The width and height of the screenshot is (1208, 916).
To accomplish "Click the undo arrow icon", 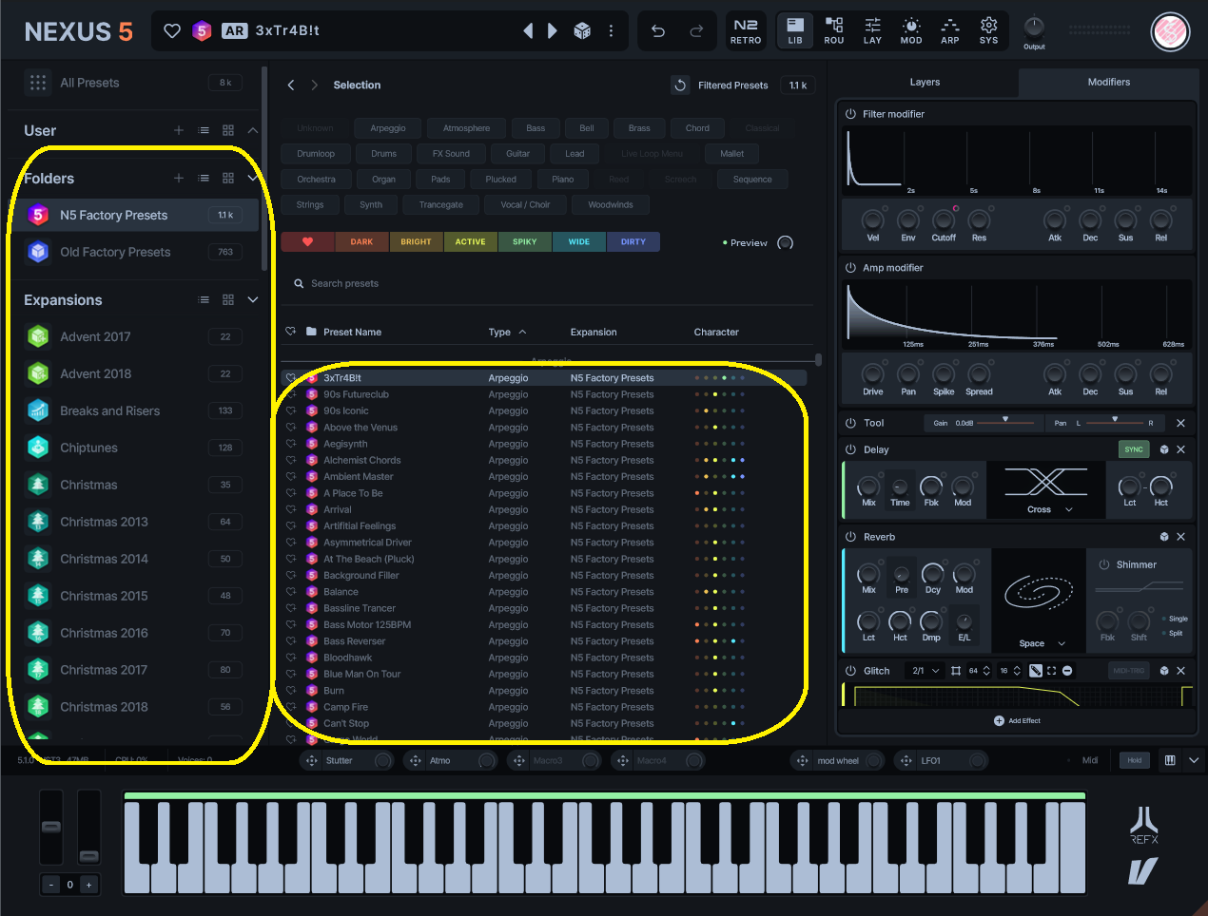I will point(657,30).
